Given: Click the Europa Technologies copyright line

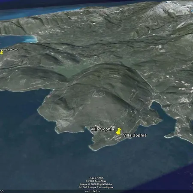Looking at the screenshot, I should pyautogui.click(x=96, y=187).
